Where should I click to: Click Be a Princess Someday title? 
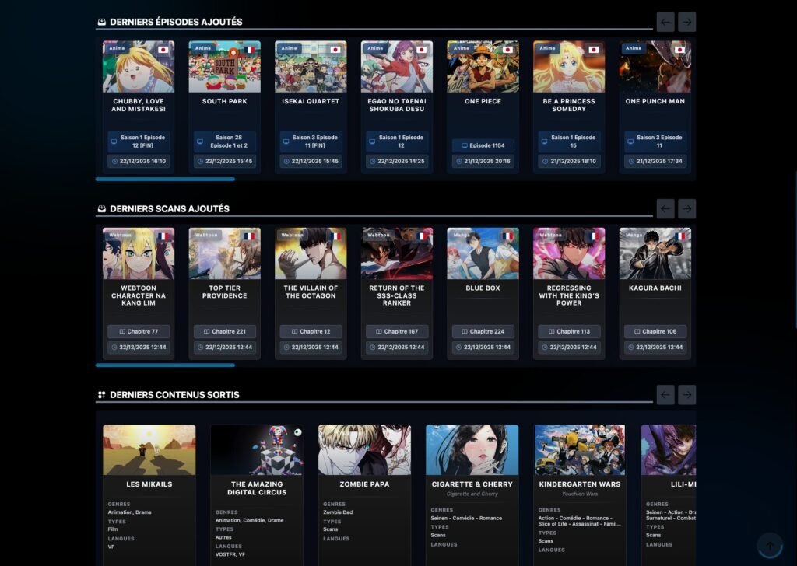569,105
